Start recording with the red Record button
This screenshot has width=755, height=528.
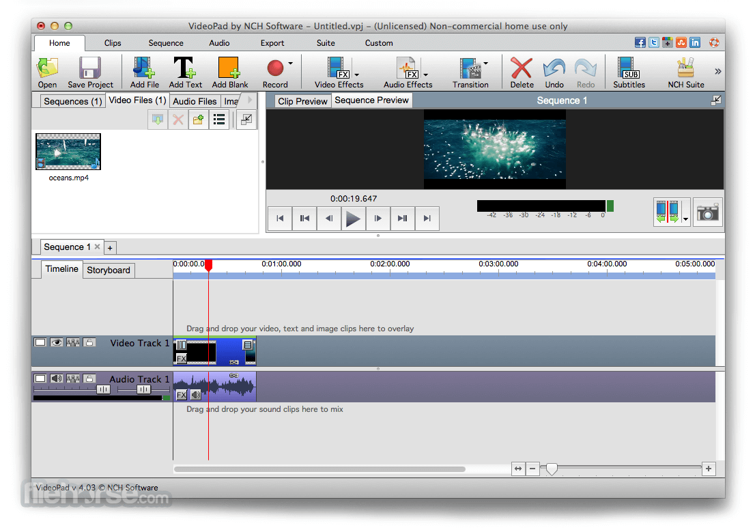click(x=275, y=68)
